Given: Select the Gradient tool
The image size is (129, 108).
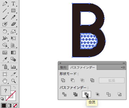Looking at the screenshot, I should pyautogui.click(x=13, y=53).
